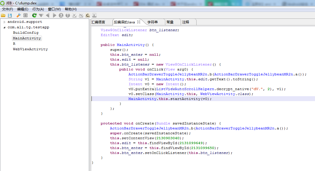Click the Bundle type in onCreate signature

[163, 123]
